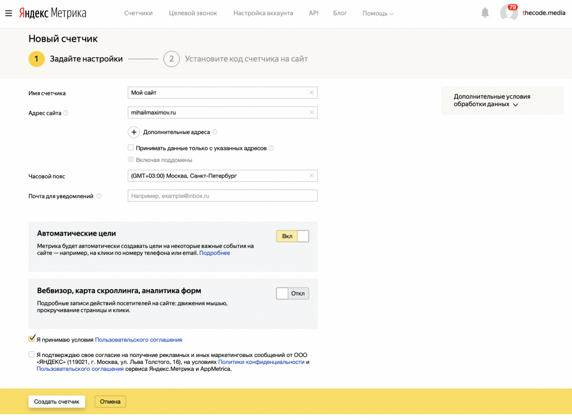Viewport: 572px width, 420px height.
Task: Turn on the Вебвизор toggle switch
Action: (x=292, y=293)
